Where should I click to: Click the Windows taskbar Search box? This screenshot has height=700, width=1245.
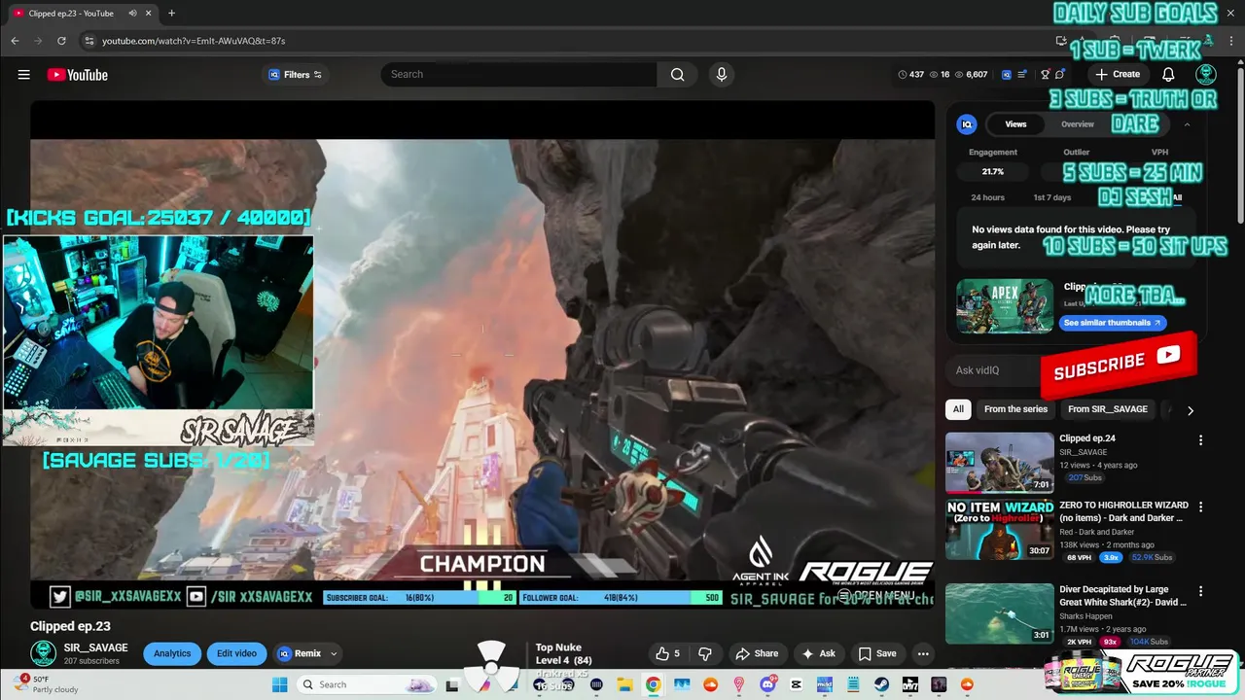click(366, 684)
